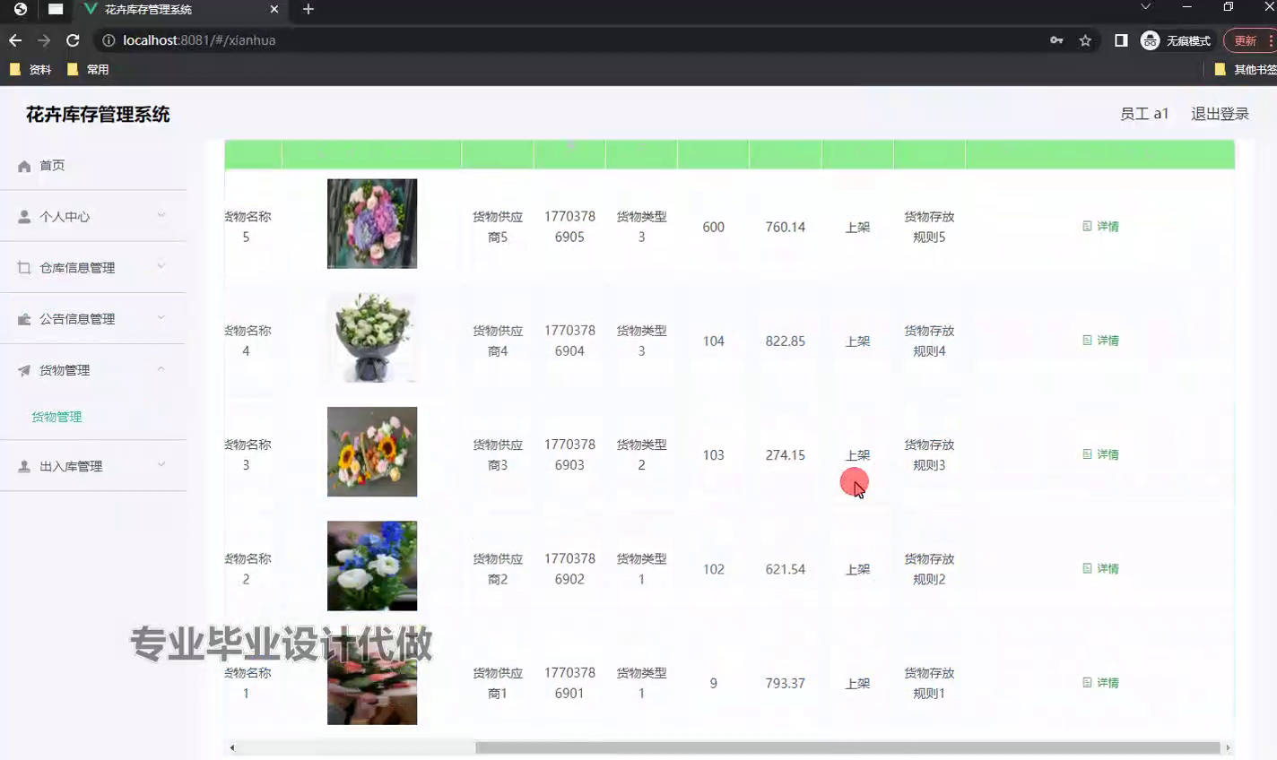Click the price 822.85 cell

tap(785, 341)
